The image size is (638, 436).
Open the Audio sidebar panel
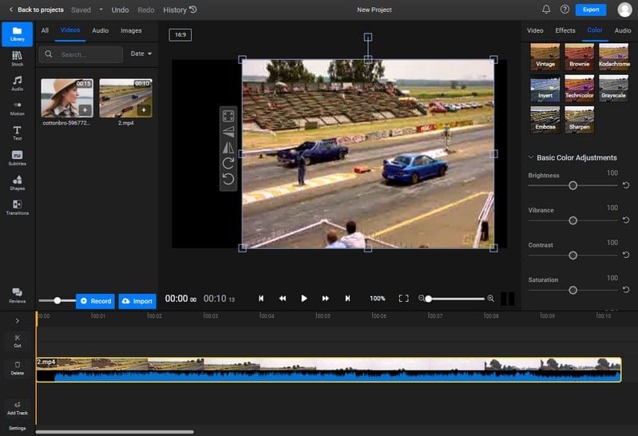[x=17, y=84]
